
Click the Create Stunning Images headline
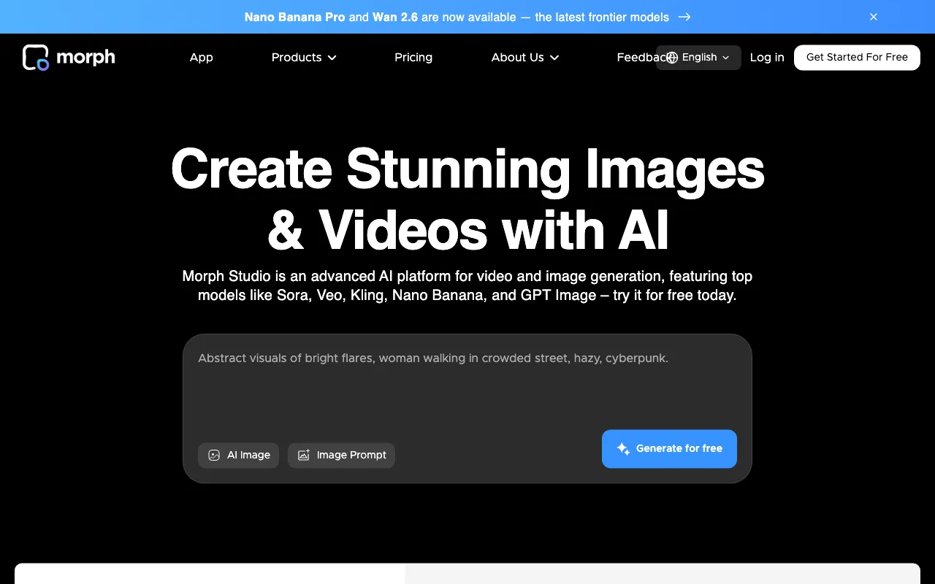(467, 199)
